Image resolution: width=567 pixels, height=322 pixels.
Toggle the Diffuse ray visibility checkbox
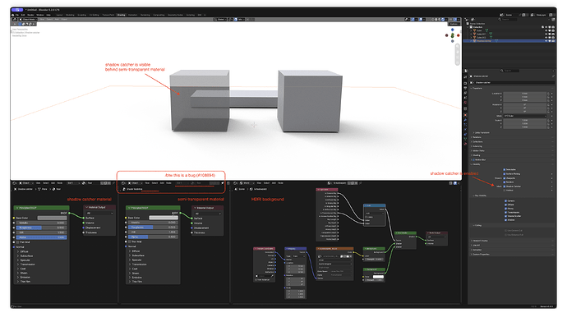pyautogui.click(x=505, y=205)
